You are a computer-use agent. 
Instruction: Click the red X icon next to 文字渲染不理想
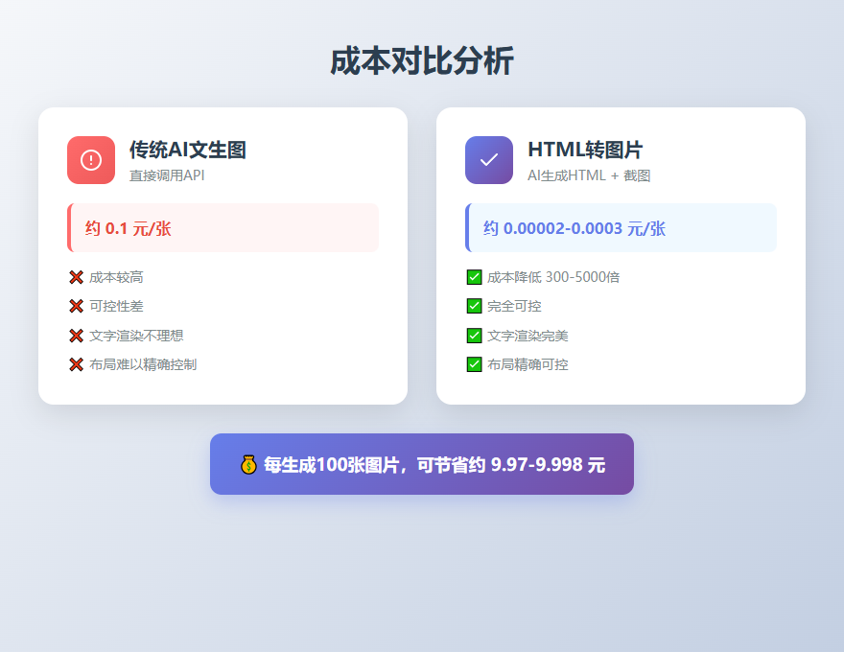[x=76, y=335]
